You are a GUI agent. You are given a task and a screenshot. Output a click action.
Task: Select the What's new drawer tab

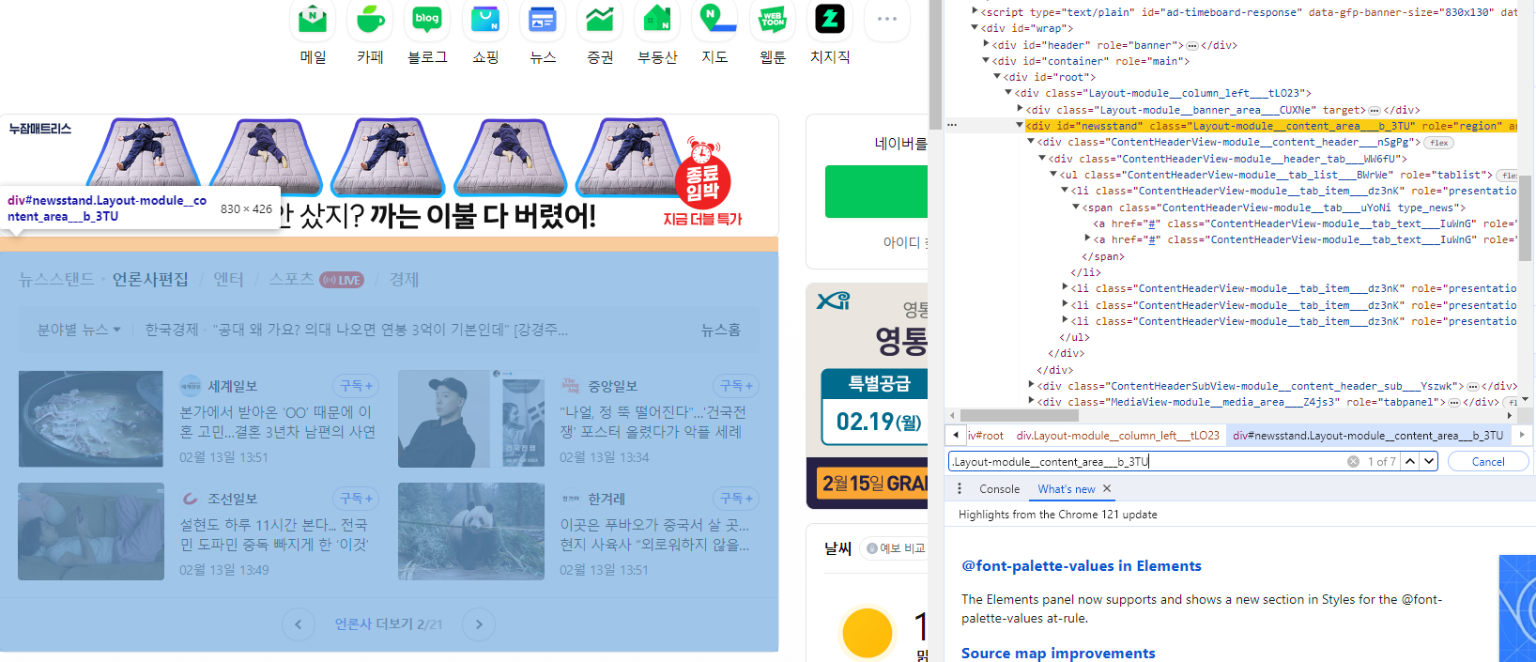1067,489
